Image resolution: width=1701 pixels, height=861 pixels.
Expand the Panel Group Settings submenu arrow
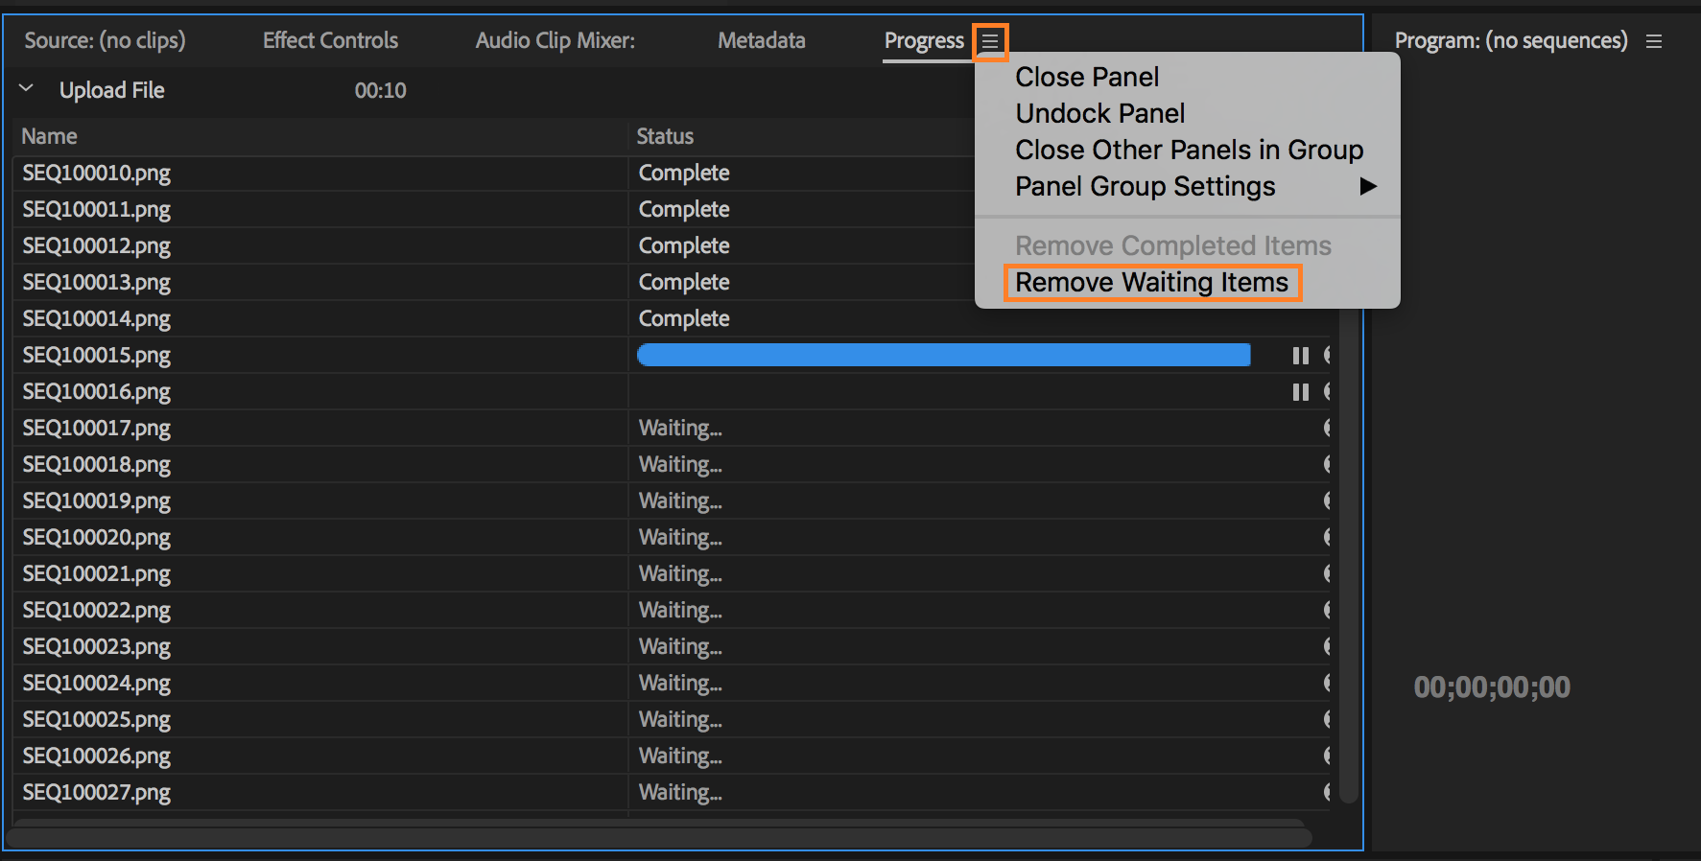(x=1368, y=187)
